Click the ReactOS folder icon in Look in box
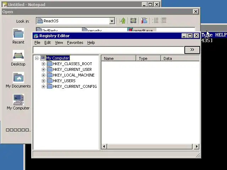Image resolution: width=227 pixels, height=170 pixels. [40, 21]
